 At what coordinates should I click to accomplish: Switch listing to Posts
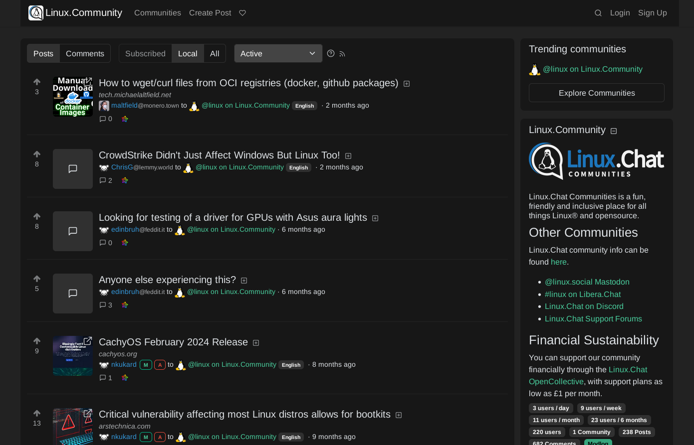click(x=43, y=53)
